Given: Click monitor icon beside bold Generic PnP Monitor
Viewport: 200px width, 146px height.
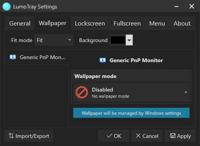Looking at the screenshot, I should click(103, 60).
